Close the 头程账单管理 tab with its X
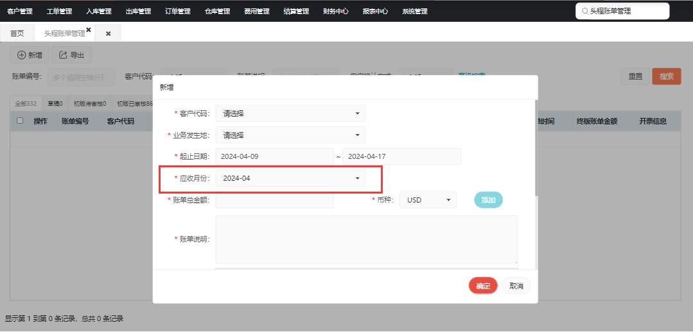The height and width of the screenshot is (332, 693). (x=89, y=29)
